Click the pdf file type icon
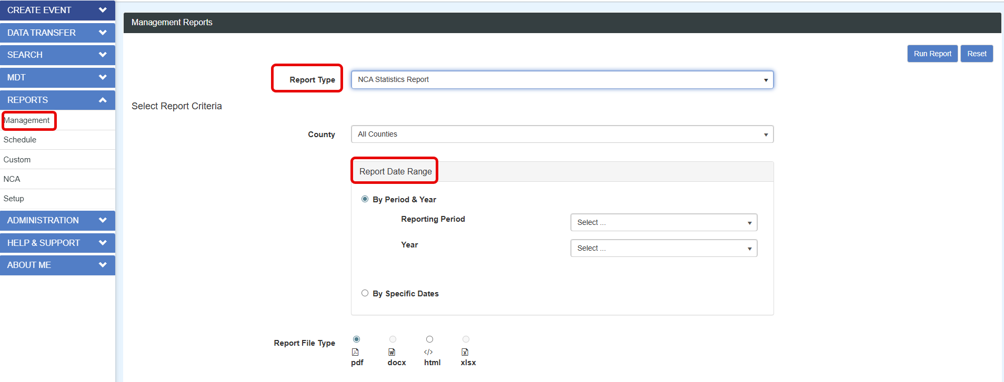The height and width of the screenshot is (382, 1004). (355, 352)
